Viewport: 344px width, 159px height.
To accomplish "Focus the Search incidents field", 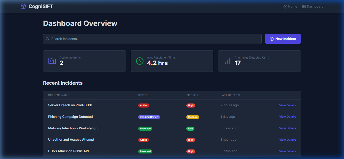I will click(x=152, y=39).
